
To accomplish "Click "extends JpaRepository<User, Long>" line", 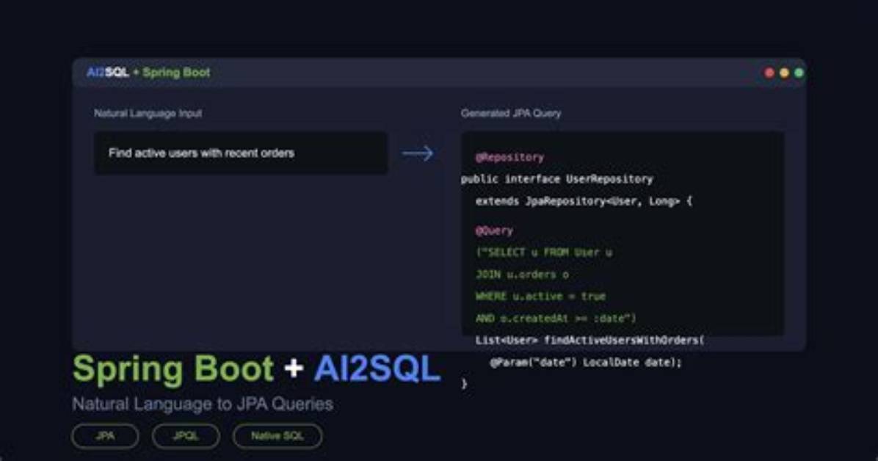I will click(x=584, y=201).
